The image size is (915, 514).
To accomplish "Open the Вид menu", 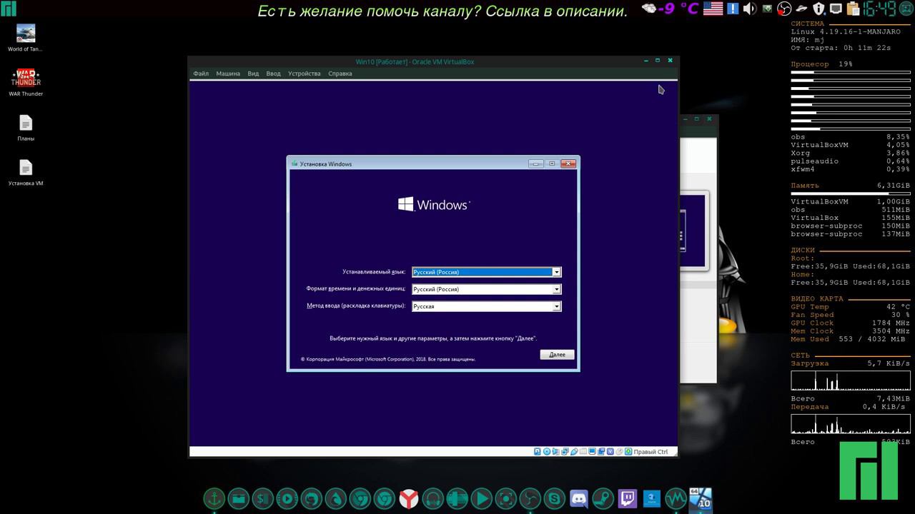I will pos(253,74).
